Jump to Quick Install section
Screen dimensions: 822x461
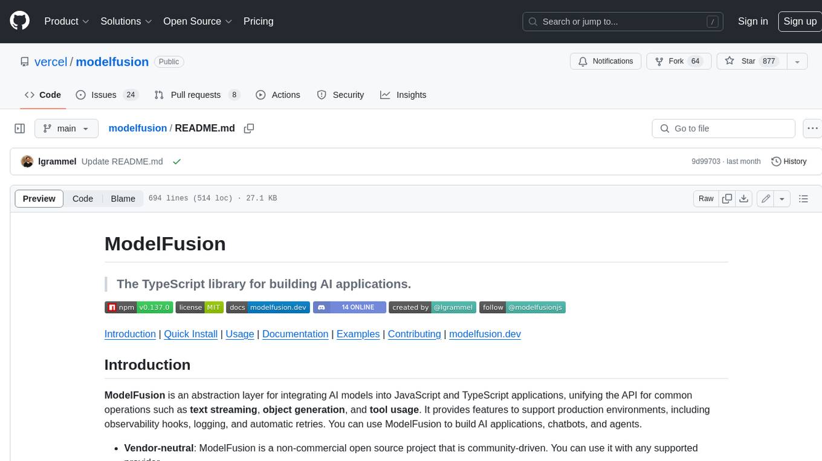[190, 334]
